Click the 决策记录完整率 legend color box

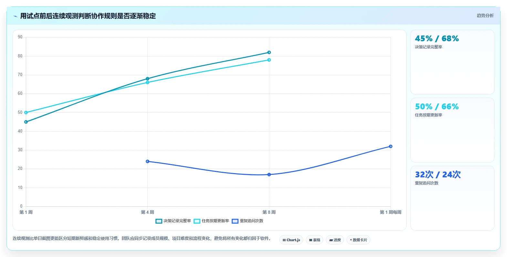click(159, 221)
